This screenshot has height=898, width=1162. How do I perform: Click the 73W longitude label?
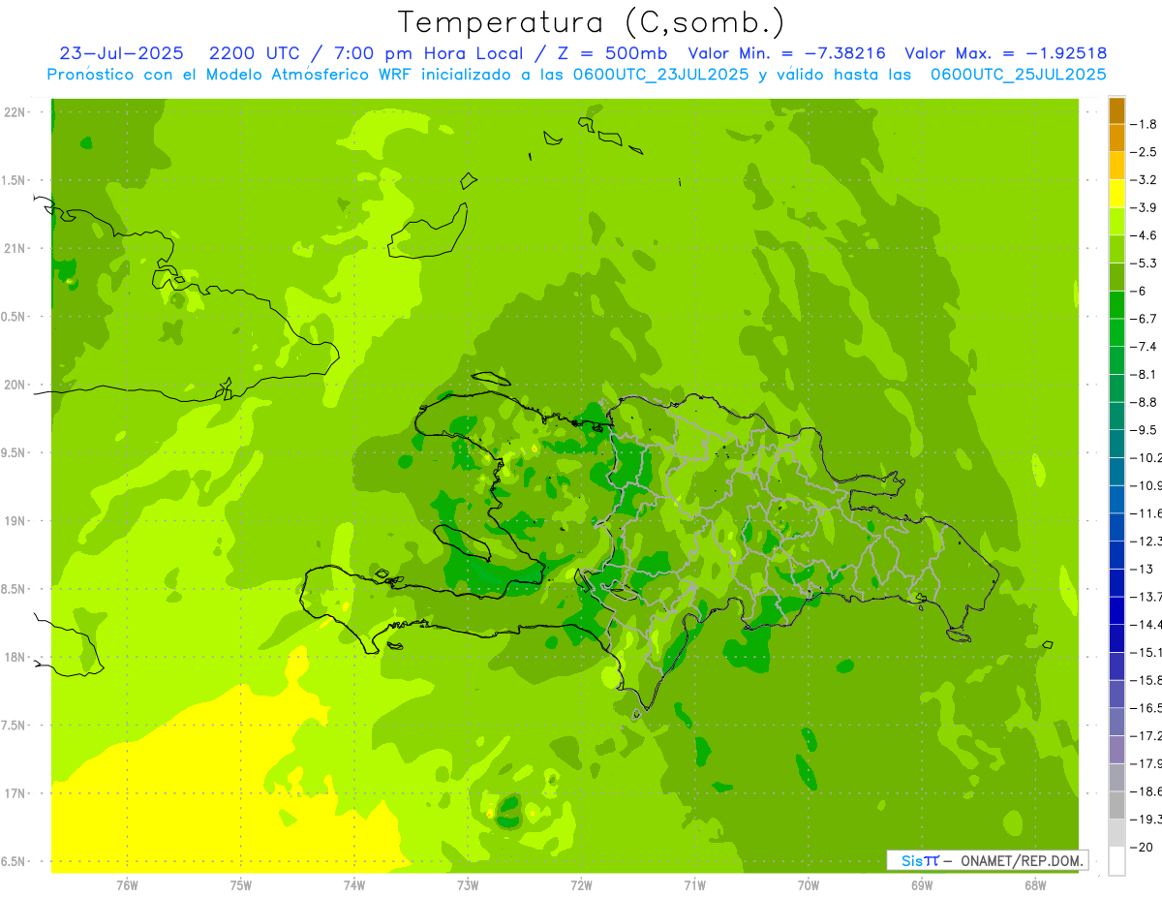(467, 885)
